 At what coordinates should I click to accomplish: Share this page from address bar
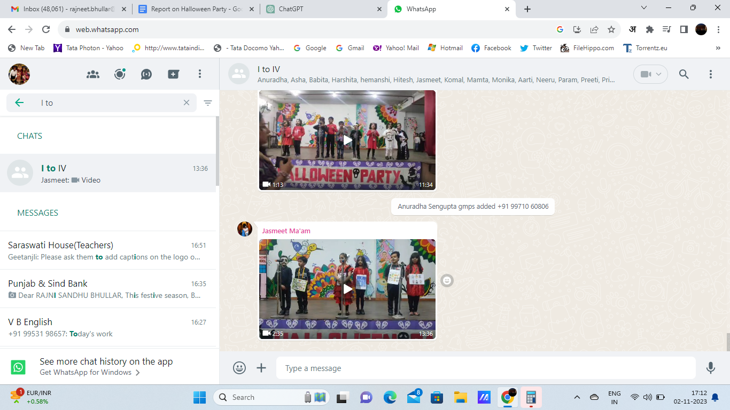click(x=594, y=29)
